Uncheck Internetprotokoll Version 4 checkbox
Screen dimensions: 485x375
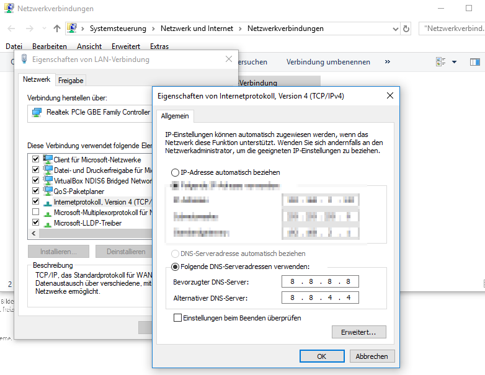click(35, 201)
